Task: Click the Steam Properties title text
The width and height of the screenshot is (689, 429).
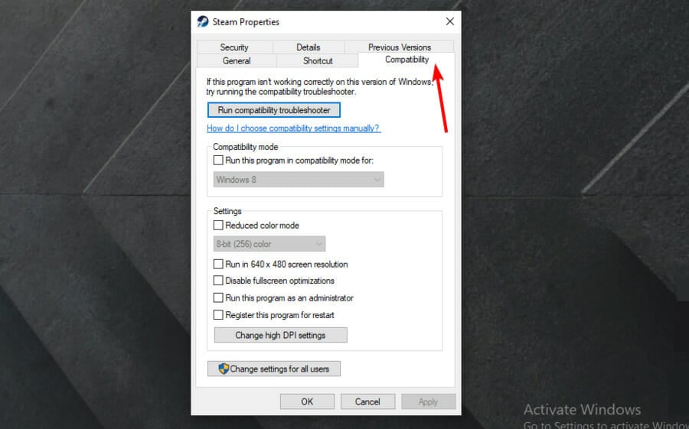Action: [x=246, y=22]
